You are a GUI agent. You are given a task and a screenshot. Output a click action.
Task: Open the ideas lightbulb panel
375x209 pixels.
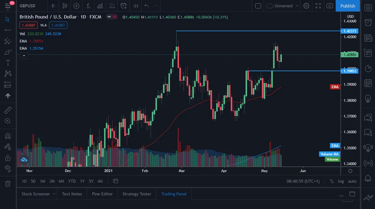click(x=368, y=98)
